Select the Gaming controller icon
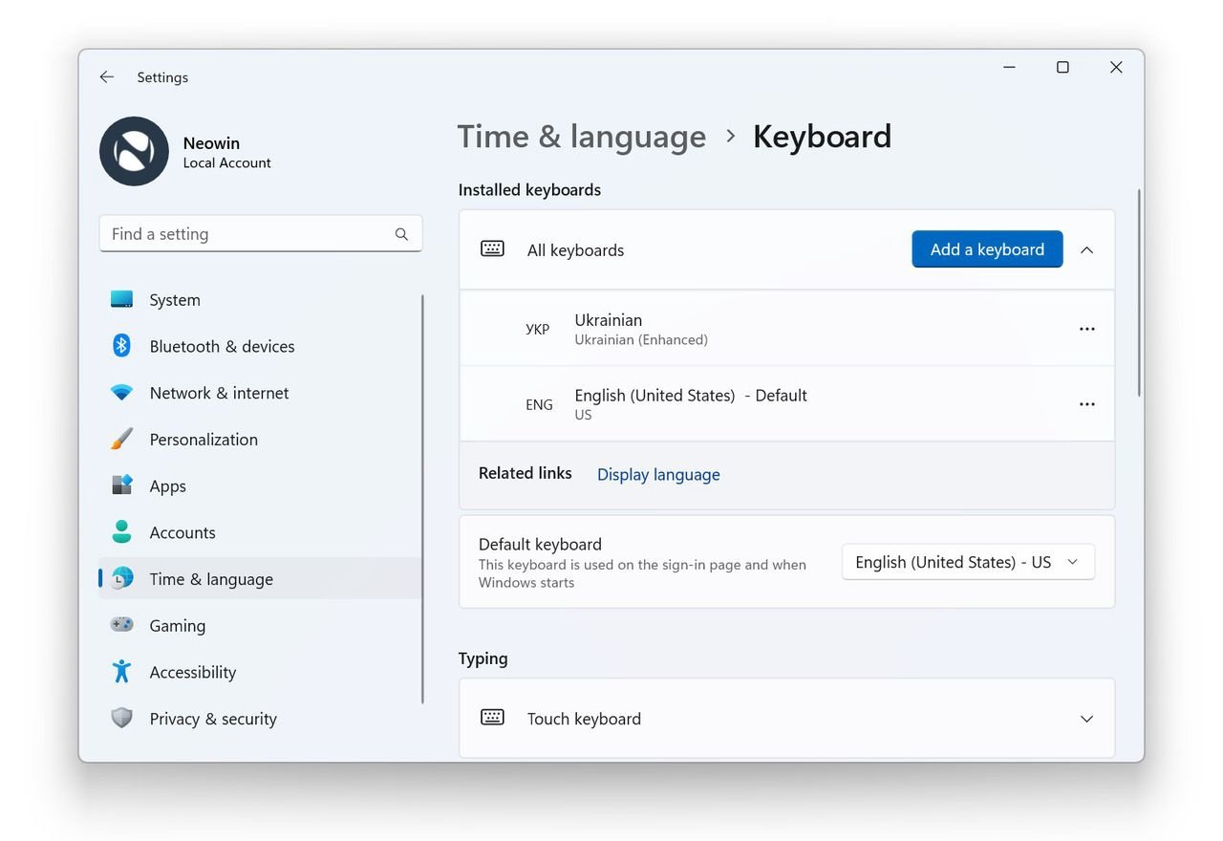 point(121,625)
